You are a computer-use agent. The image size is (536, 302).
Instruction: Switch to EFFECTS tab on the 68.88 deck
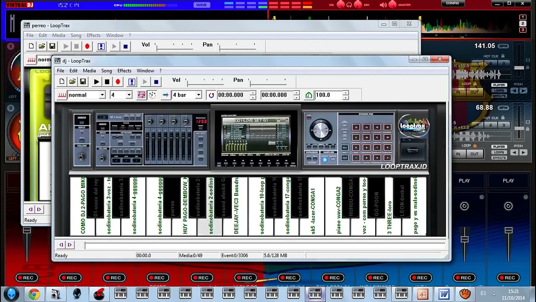499,158
